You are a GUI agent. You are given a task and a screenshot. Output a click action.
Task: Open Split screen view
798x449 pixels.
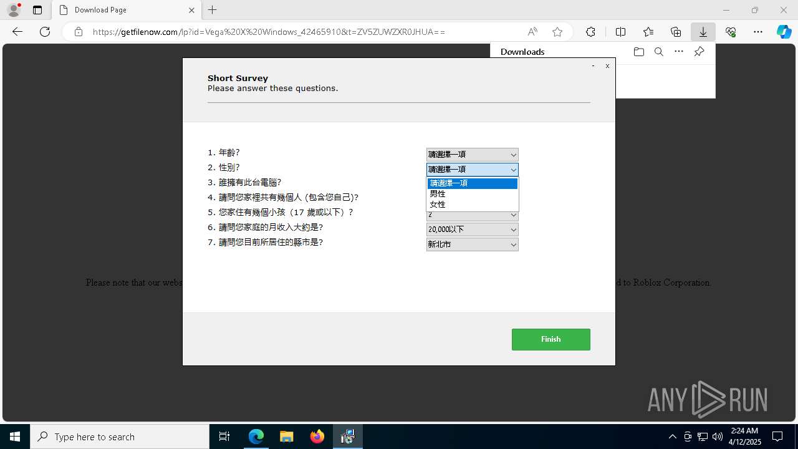tap(620, 32)
